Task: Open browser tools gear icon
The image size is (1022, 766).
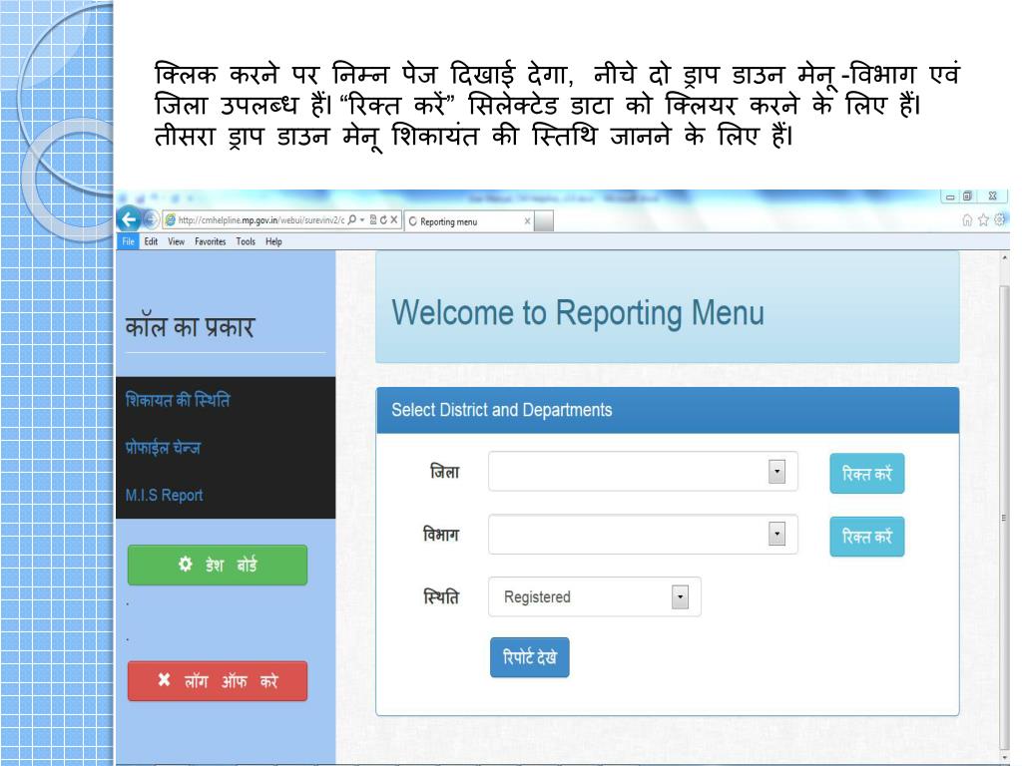Action: click(999, 219)
